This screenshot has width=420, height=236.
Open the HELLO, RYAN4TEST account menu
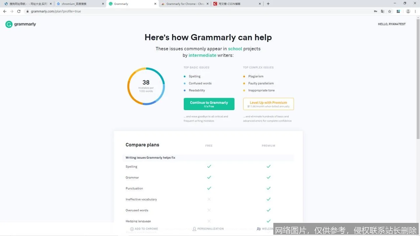(391, 24)
